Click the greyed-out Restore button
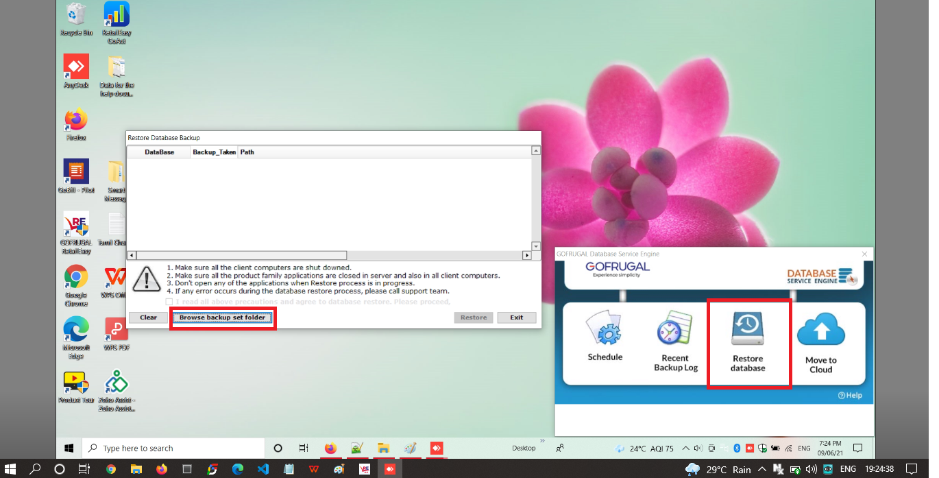Image resolution: width=939 pixels, height=478 pixels. 474,318
